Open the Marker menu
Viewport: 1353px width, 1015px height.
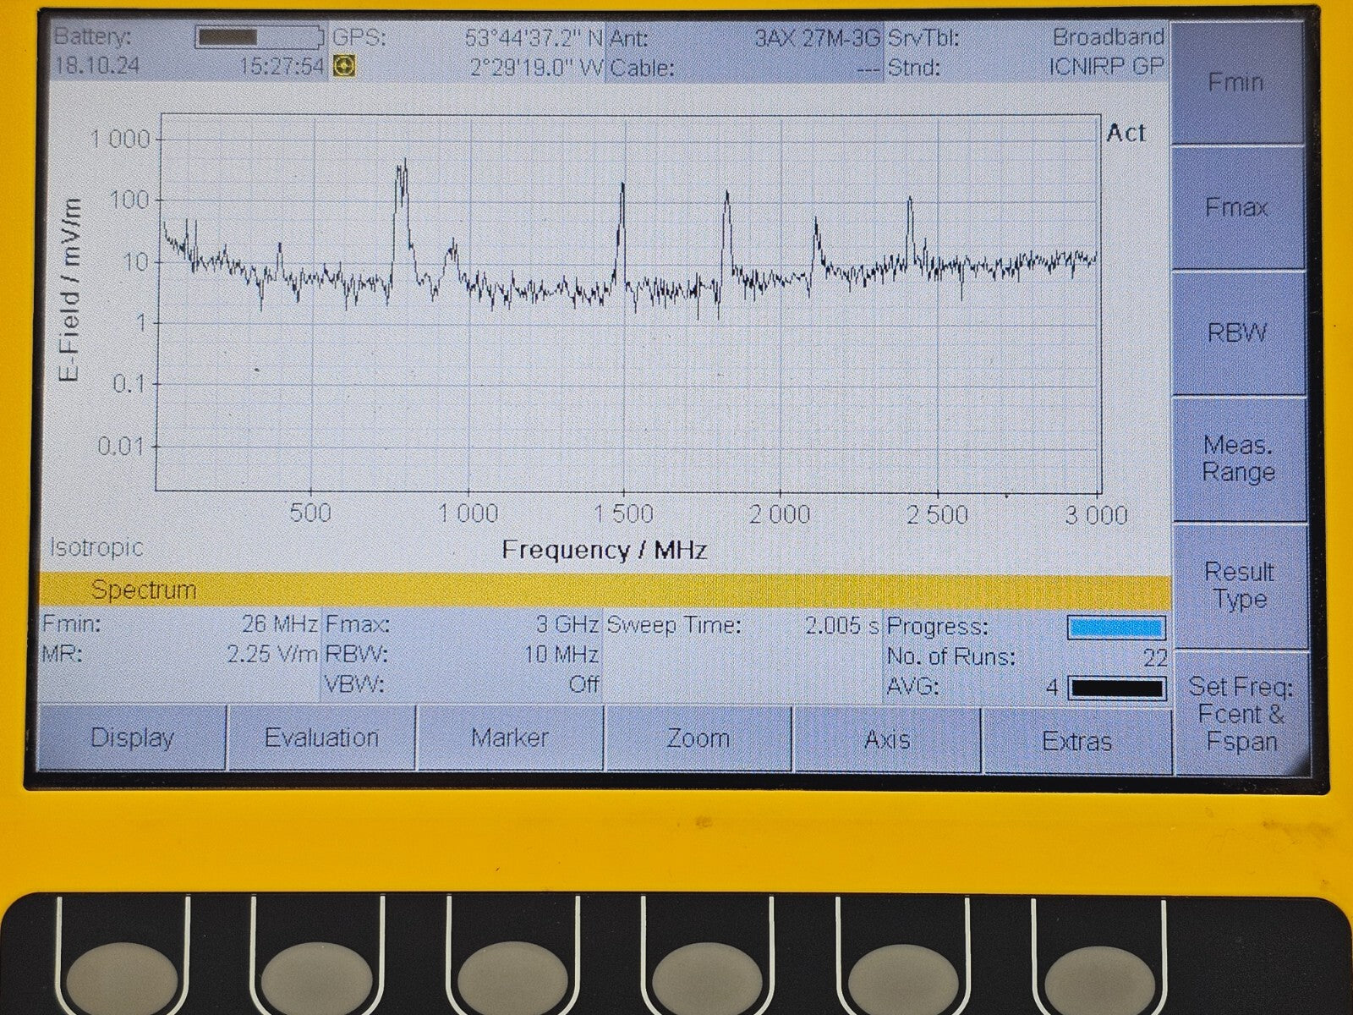(x=509, y=738)
